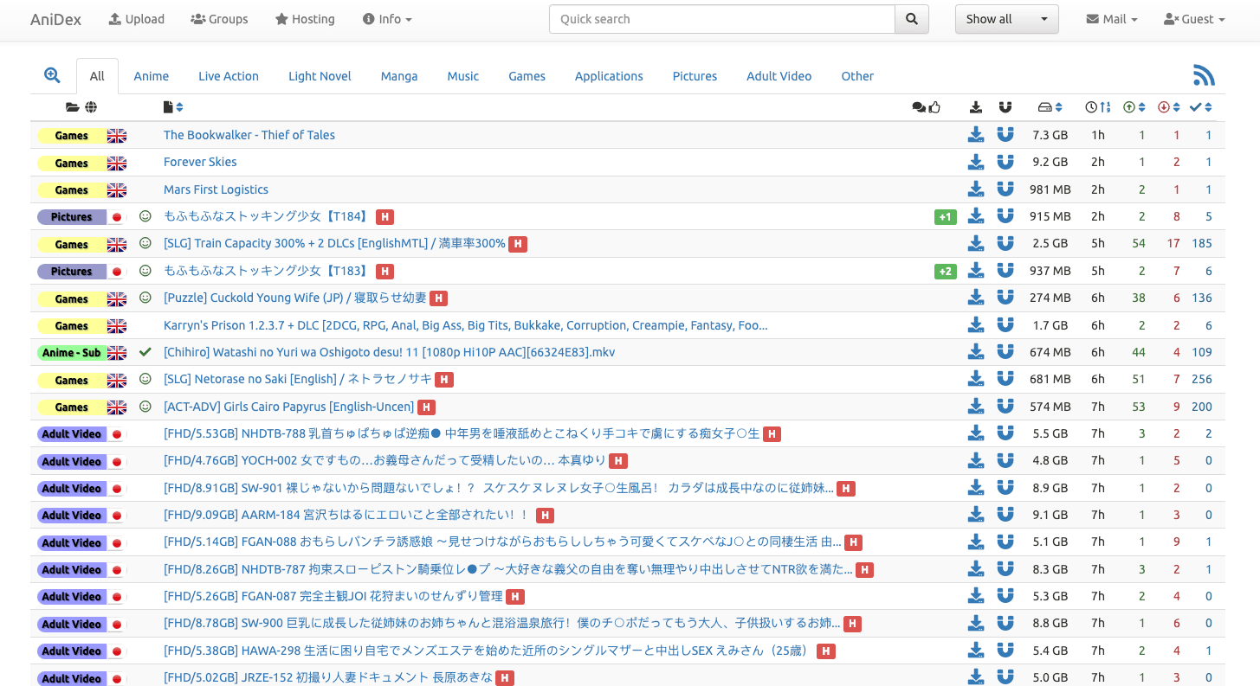1260x686 pixels.
Task: Go to the Upload page
Action: [x=136, y=19]
